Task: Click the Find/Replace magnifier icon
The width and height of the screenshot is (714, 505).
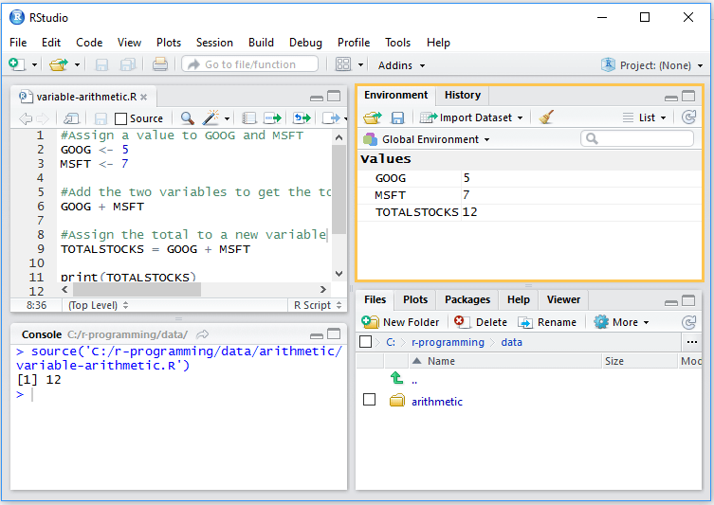Action: pos(187,118)
